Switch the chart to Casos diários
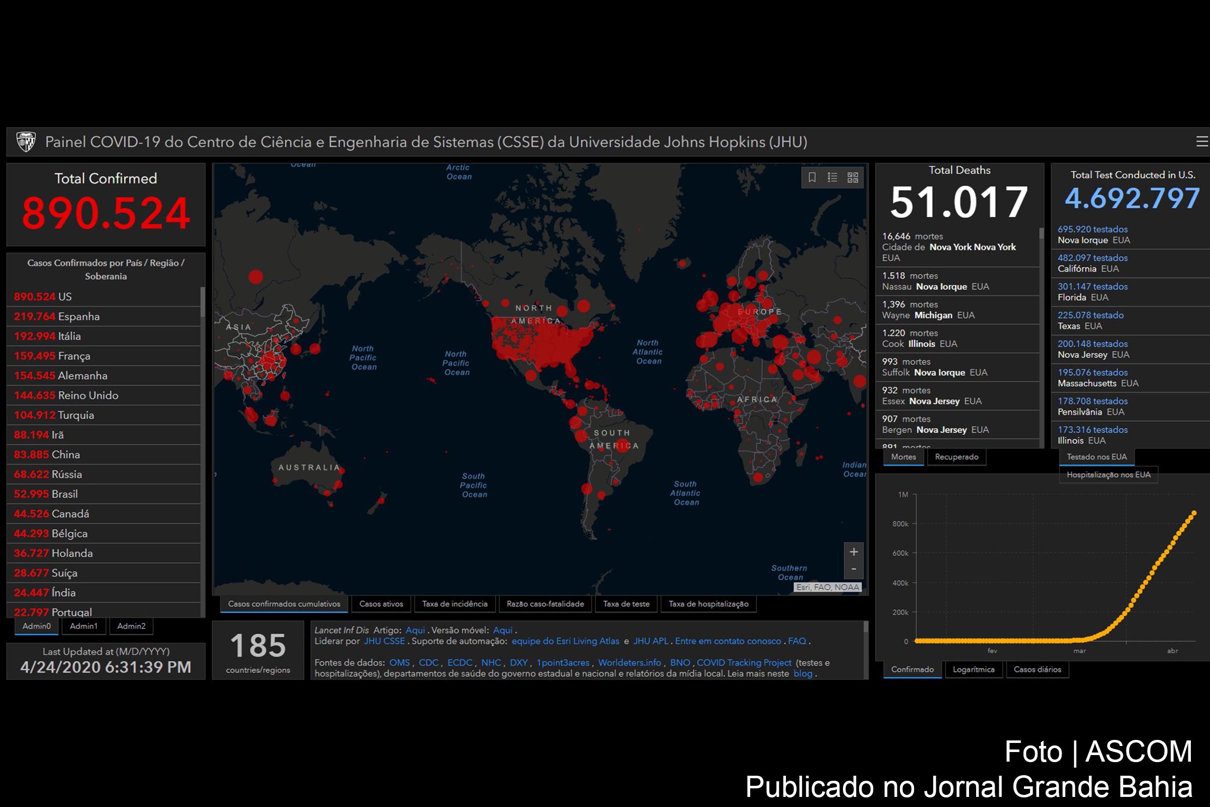Screen dimensions: 1210x807 coord(1037,670)
